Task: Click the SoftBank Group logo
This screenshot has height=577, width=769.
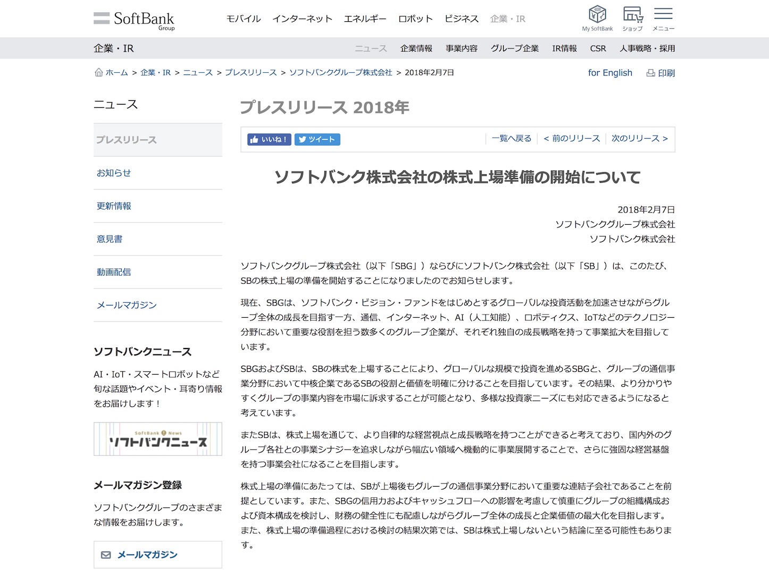Action: pos(134,20)
